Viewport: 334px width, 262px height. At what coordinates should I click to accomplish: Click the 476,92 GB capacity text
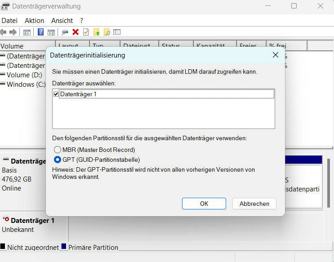17,179
